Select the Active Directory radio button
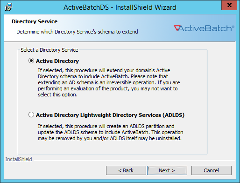This screenshot has height=183, width=240. pyautogui.click(x=31, y=61)
